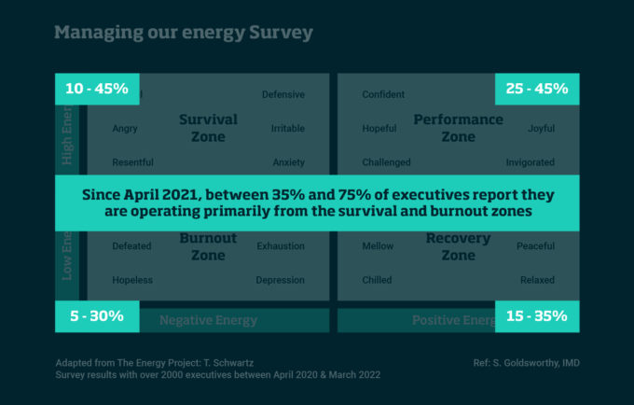This screenshot has width=634, height=405.
Task: Select the Recovery Zone heading
Action: (x=458, y=246)
